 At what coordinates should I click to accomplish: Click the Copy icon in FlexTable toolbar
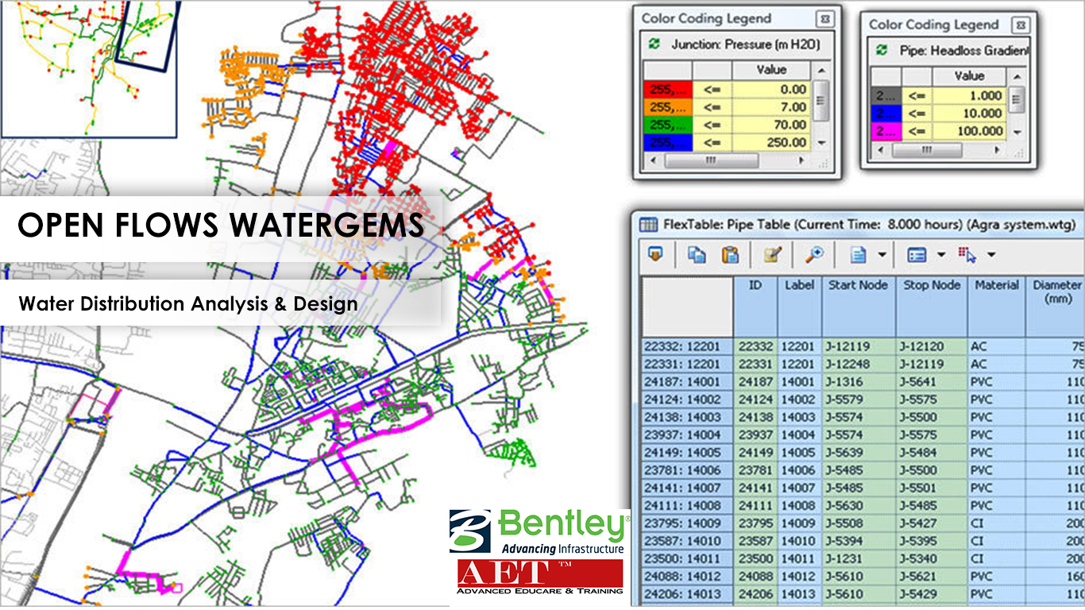point(697,255)
